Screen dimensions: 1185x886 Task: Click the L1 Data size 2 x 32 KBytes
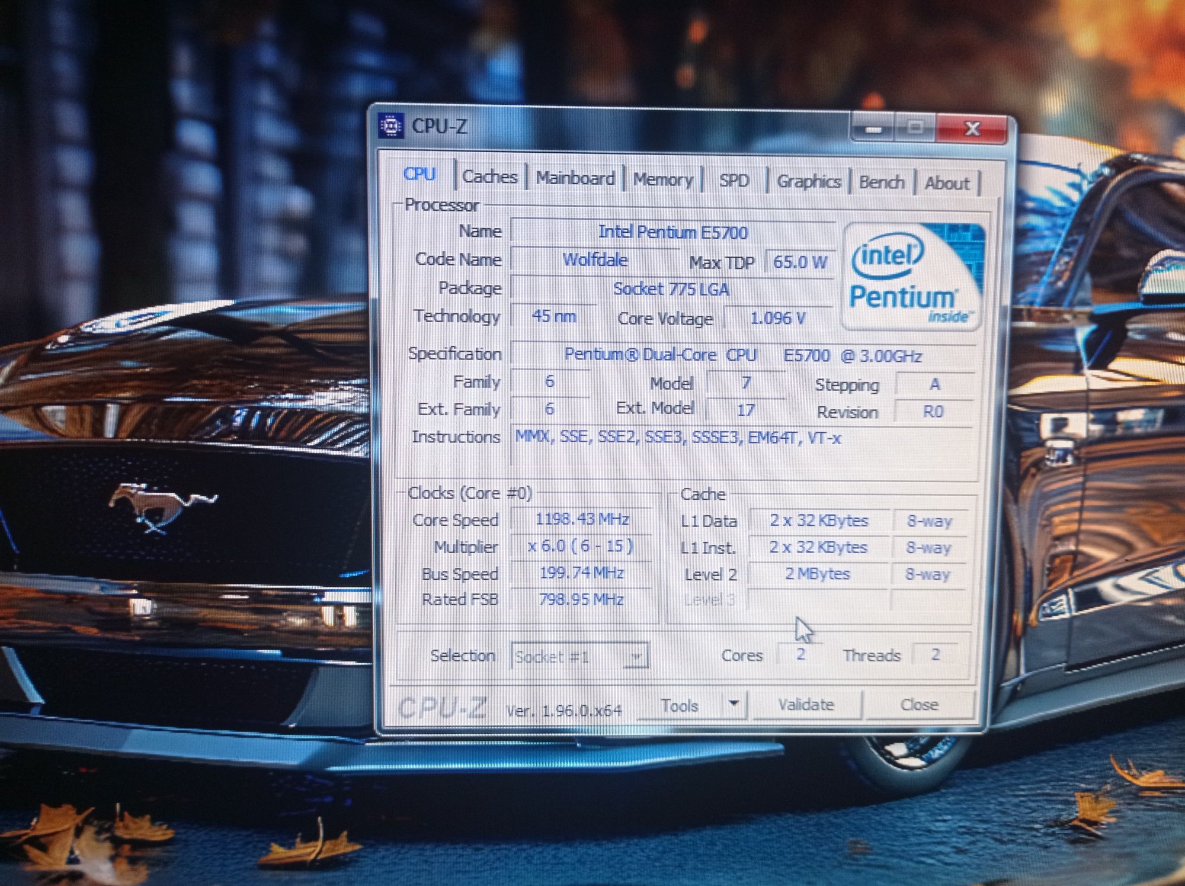(x=819, y=521)
